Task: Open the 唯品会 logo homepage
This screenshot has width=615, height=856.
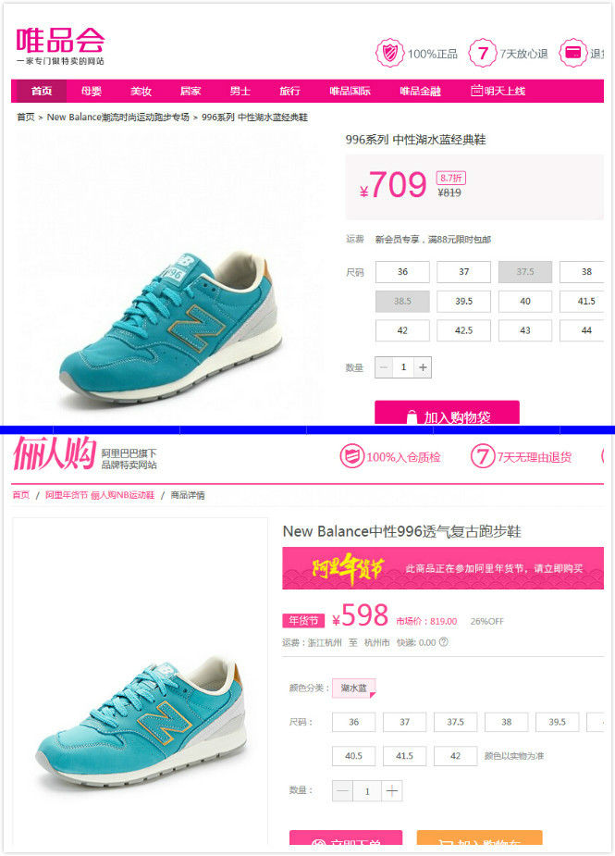Action: click(60, 46)
